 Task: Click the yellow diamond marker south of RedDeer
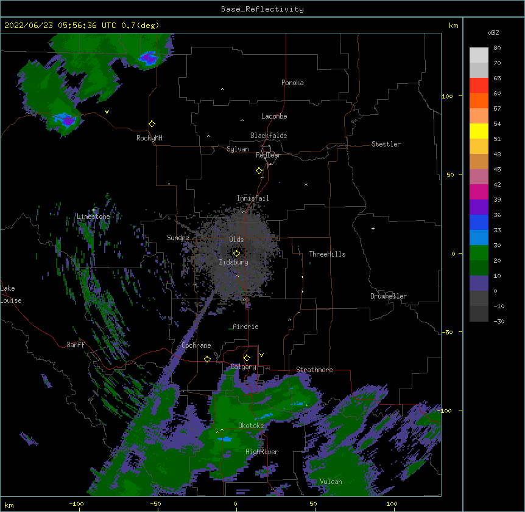259,171
